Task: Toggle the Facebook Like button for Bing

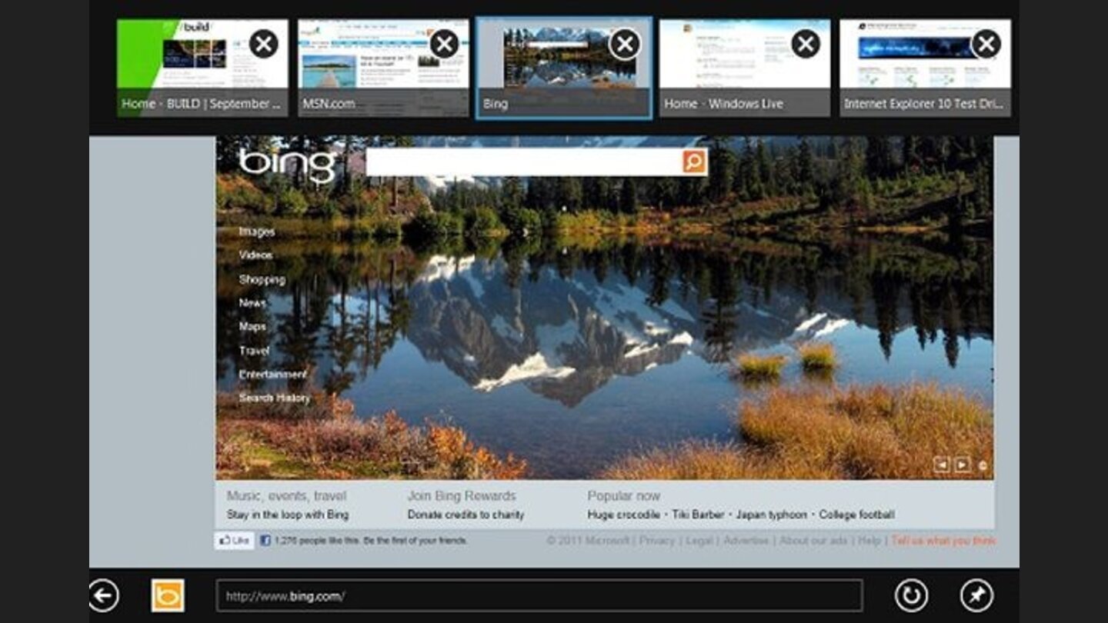Action: pyautogui.click(x=235, y=541)
